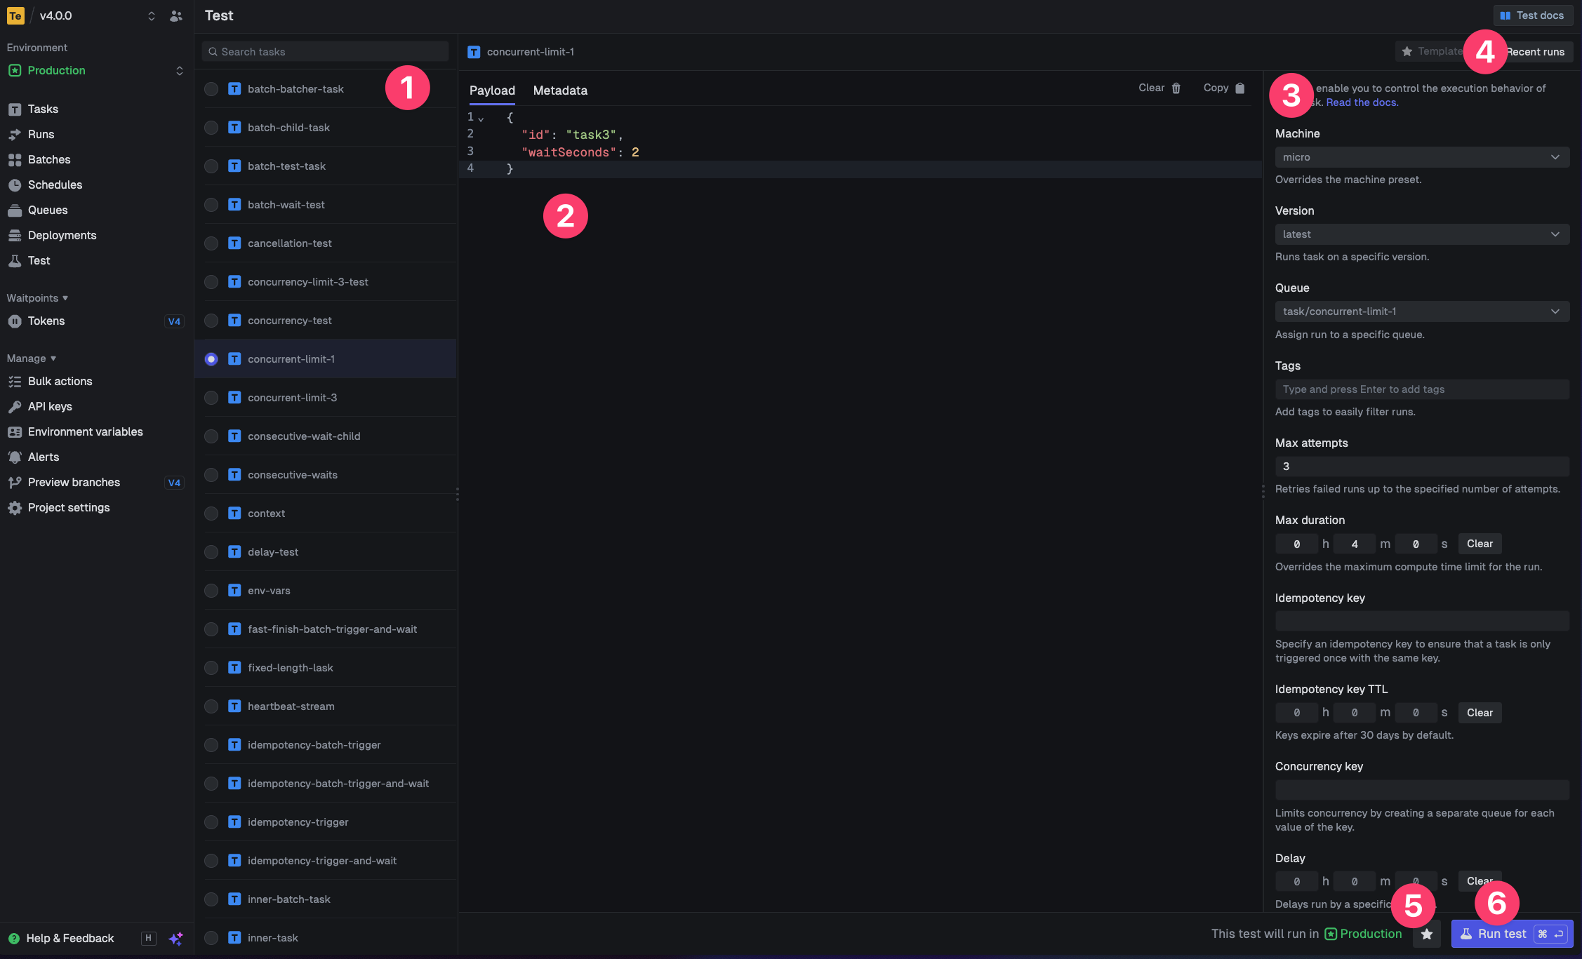Click the Search tasks field

point(325,51)
